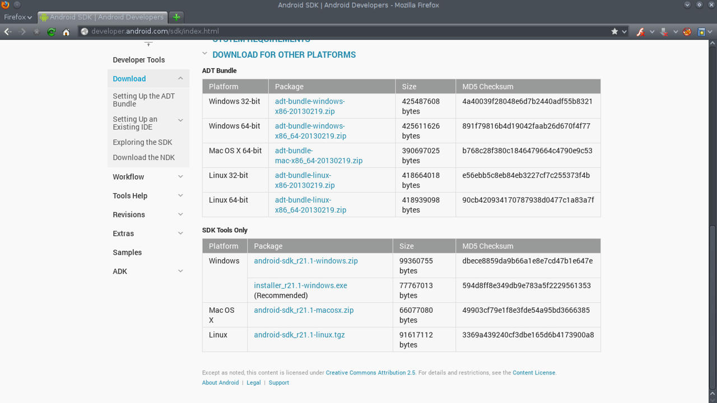Click the Download for Other Platforms heading
Image resolution: width=717 pixels, height=403 pixels.
click(284, 55)
